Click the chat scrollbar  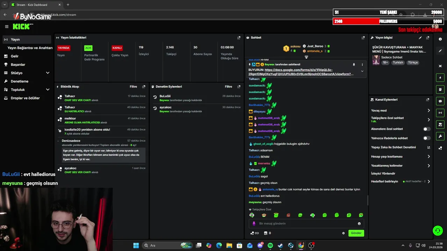click(367, 200)
